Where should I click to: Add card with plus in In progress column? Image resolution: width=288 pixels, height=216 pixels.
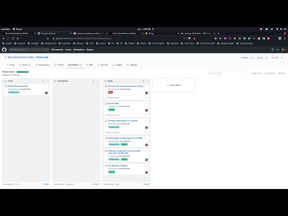pyautogui.click(x=94, y=81)
